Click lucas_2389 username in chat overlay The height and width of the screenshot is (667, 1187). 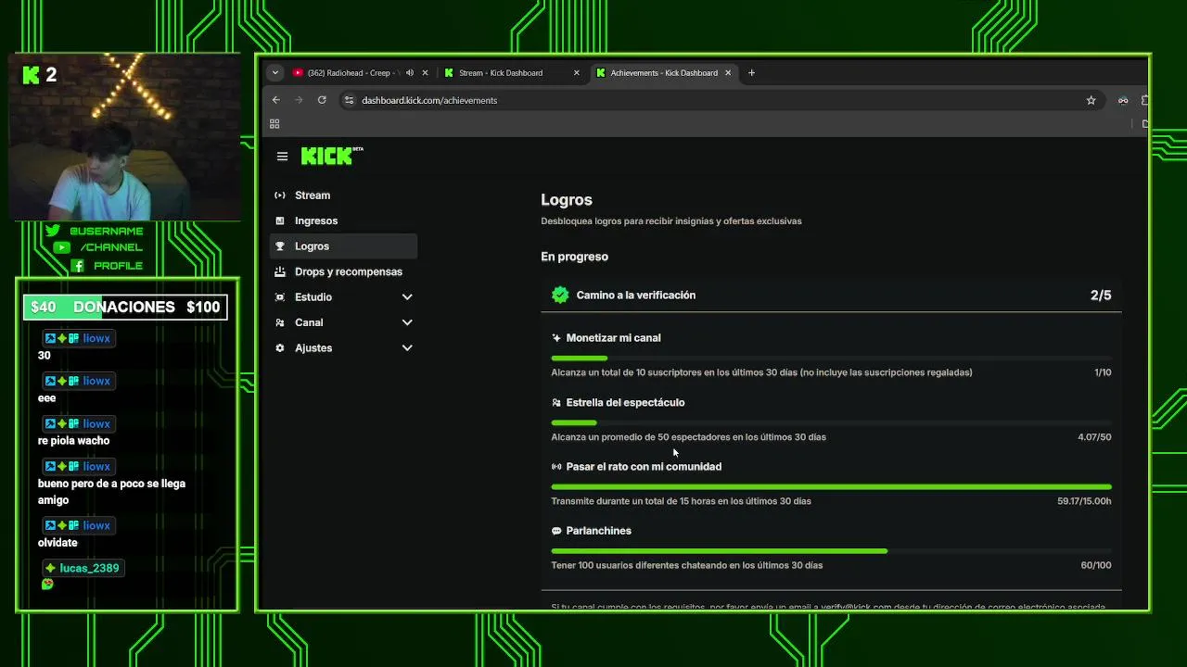[x=89, y=568]
